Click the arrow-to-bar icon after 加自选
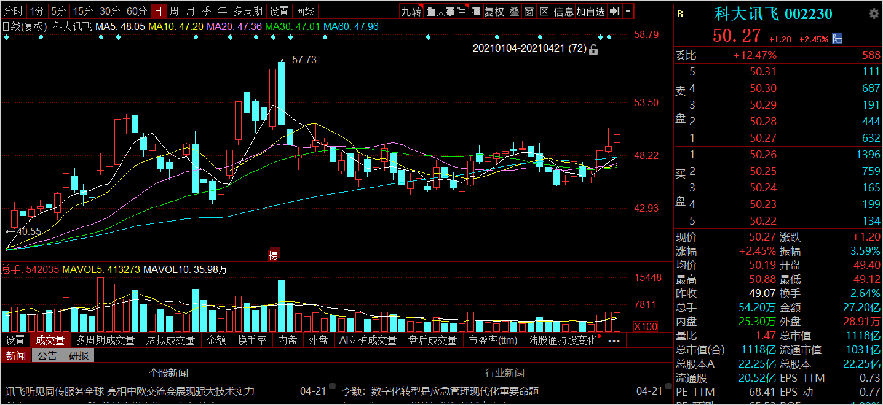 614,11
